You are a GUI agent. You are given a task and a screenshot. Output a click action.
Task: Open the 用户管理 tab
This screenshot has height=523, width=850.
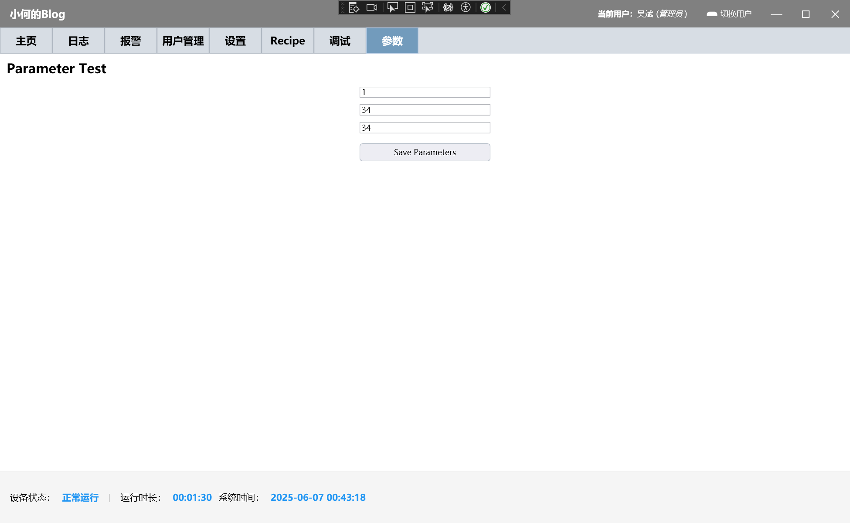[183, 41]
